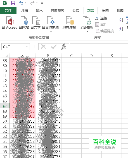
Task: Open the undo history dropdown arrow
Action: point(26,3)
